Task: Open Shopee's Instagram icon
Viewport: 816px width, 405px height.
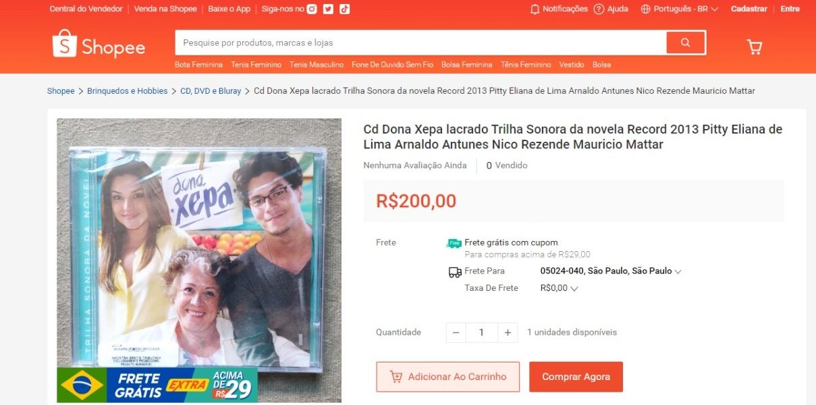Action: pyautogui.click(x=312, y=9)
